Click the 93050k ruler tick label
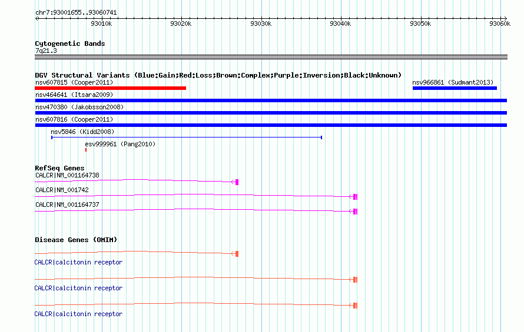Screen dimensions: 524x332 click(x=420, y=24)
